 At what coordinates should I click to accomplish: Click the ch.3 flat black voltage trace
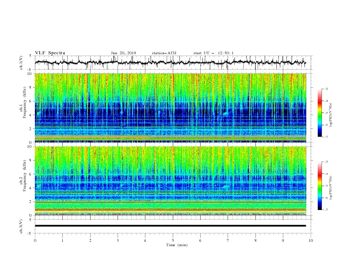pos(171,226)
